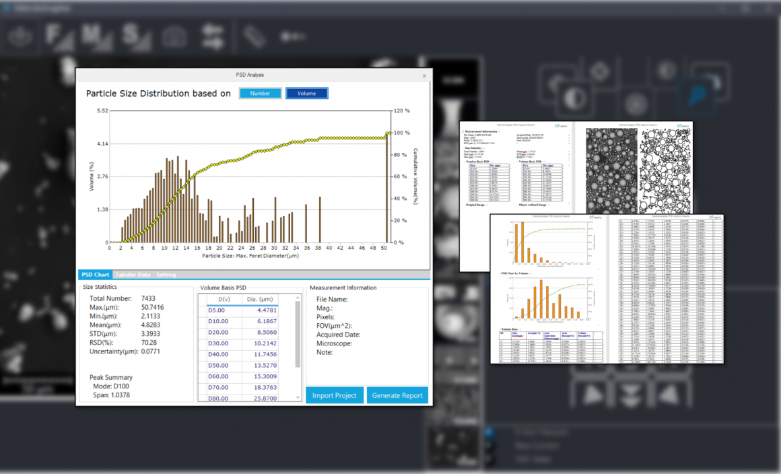Switch distribution basis to Number

point(260,93)
